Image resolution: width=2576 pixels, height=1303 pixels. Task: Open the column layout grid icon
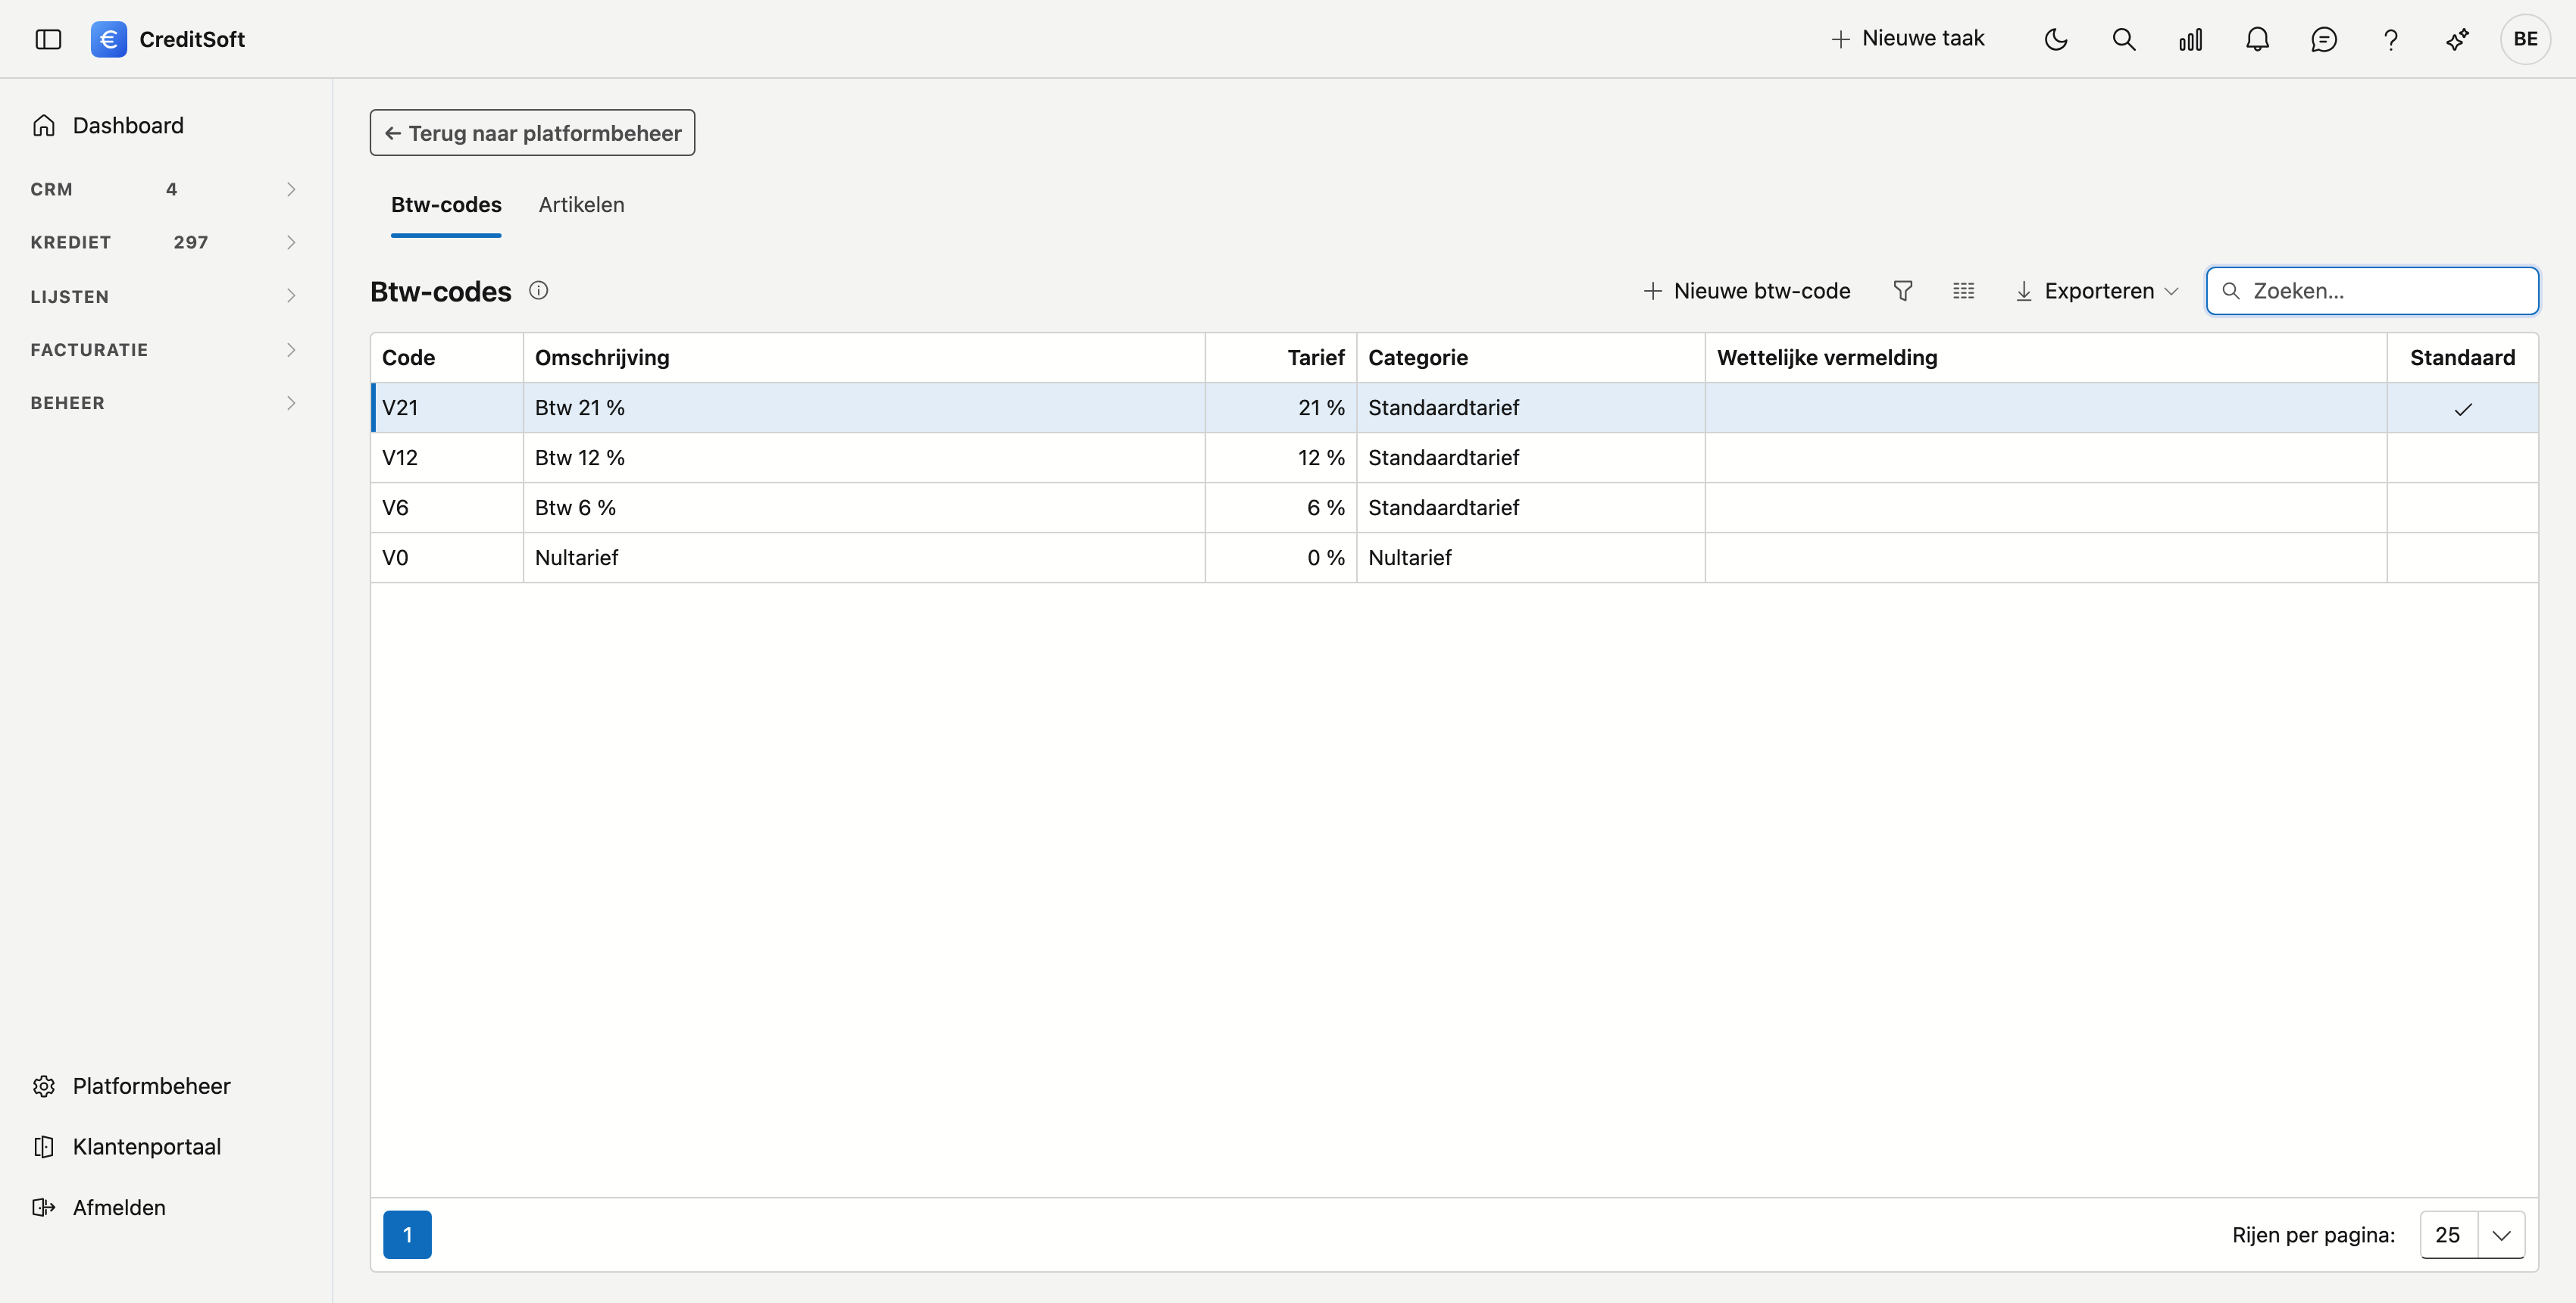pyautogui.click(x=1963, y=291)
